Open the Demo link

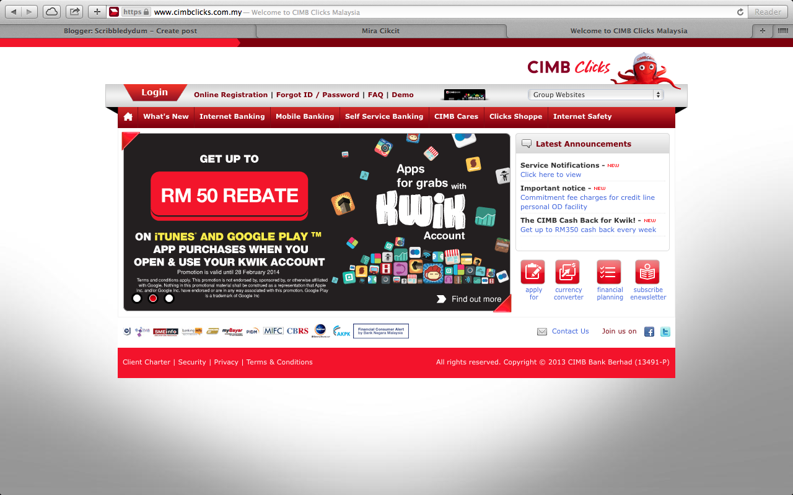[x=403, y=95]
